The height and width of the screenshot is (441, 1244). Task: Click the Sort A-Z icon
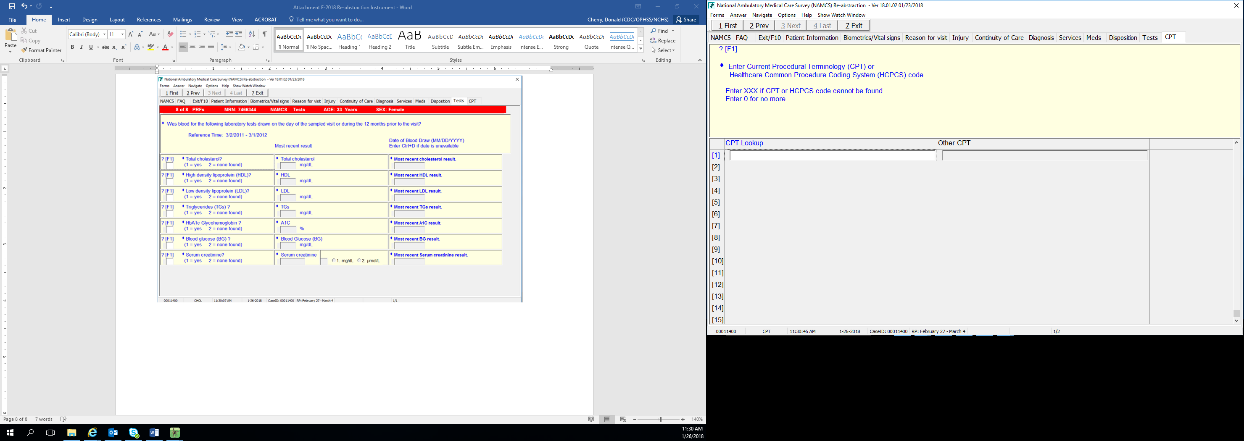tap(252, 34)
